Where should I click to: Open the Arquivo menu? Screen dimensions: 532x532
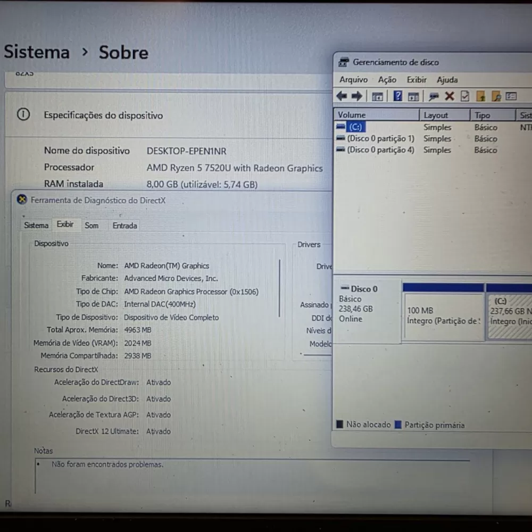coord(353,80)
